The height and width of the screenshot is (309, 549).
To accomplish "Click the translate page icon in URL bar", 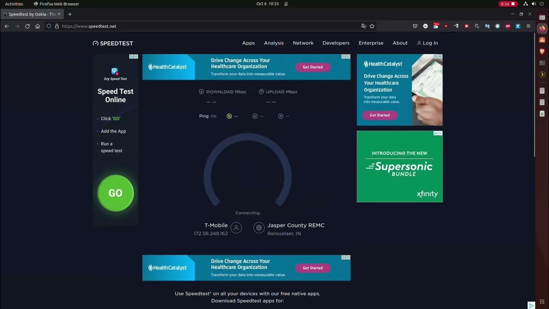I will pyautogui.click(x=364, y=26).
